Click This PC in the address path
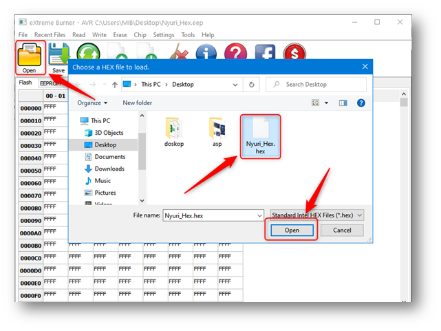The width and height of the screenshot is (441, 331). 151,85
